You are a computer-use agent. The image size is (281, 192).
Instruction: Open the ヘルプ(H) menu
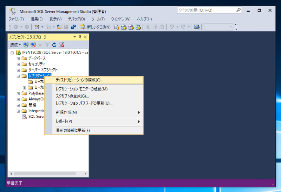point(144,19)
